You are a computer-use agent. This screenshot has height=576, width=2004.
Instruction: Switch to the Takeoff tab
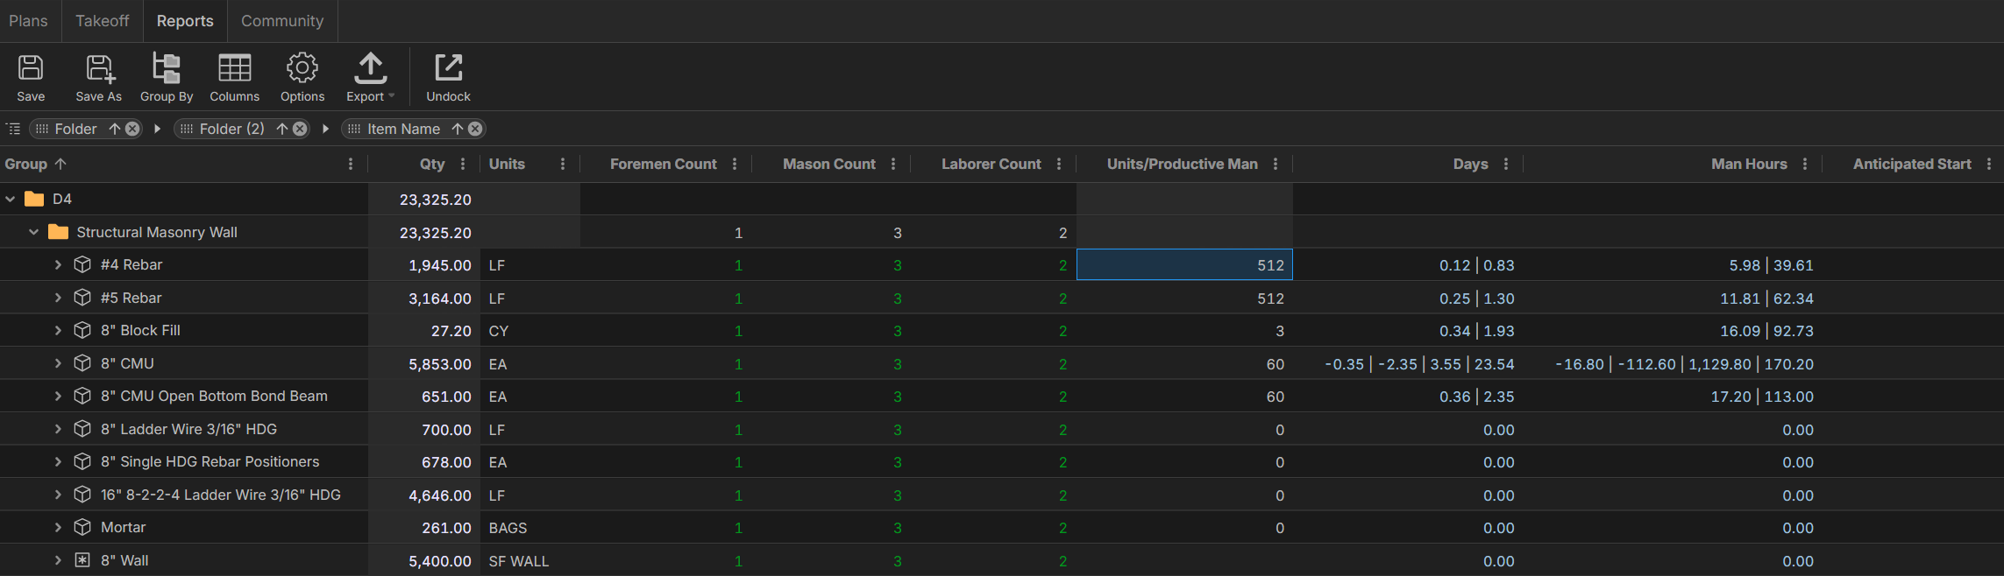coord(102,21)
